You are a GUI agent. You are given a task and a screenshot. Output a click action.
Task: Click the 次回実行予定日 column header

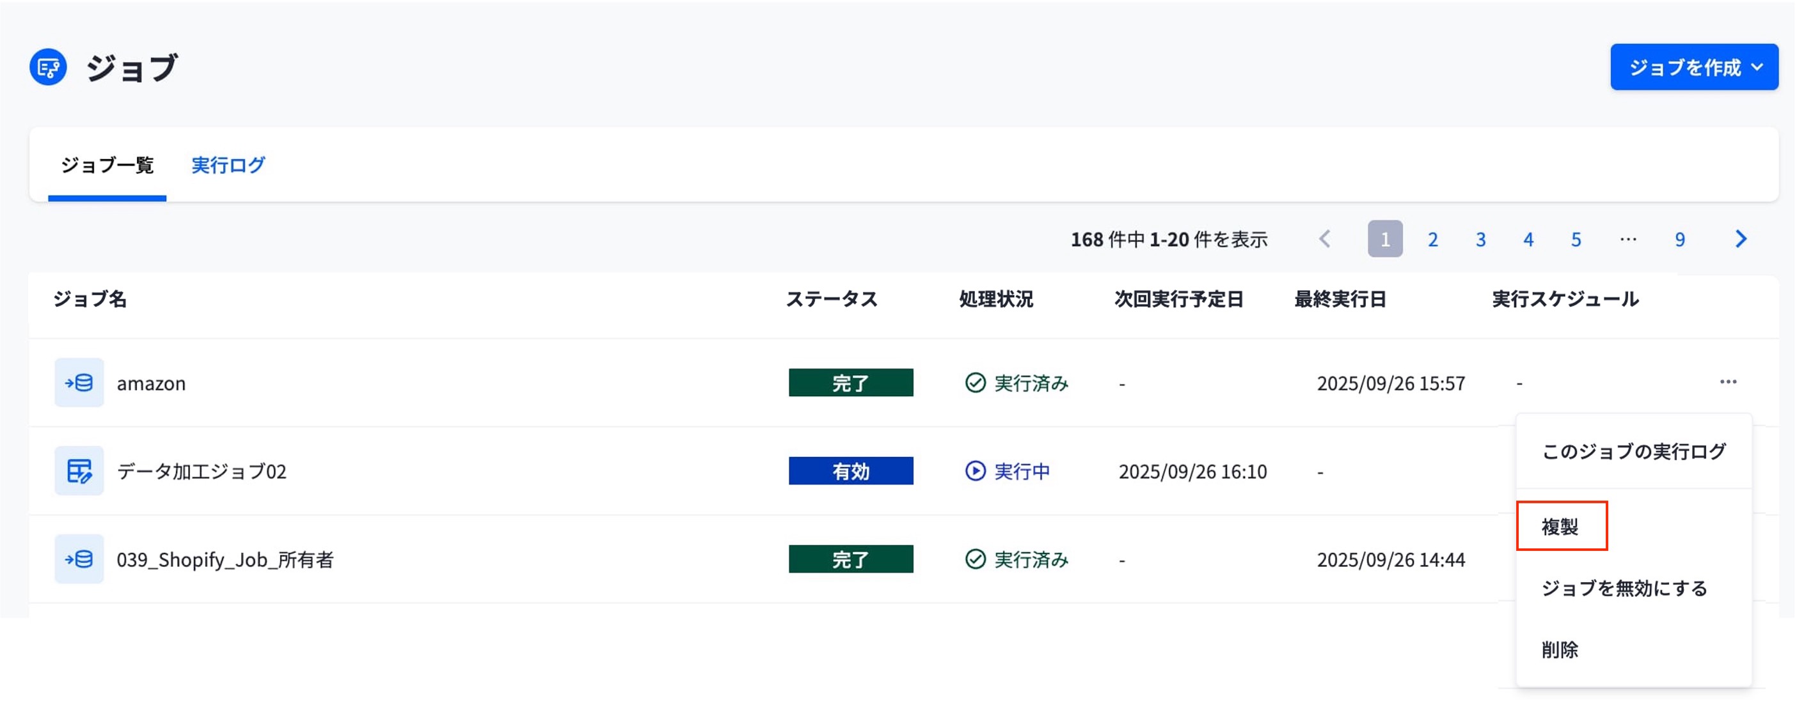pyautogui.click(x=1178, y=299)
